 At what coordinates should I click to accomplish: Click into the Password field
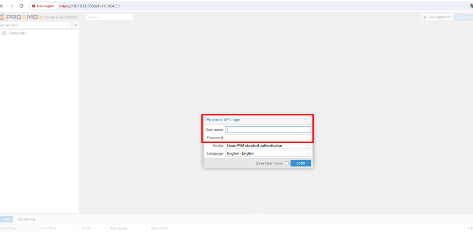268,137
